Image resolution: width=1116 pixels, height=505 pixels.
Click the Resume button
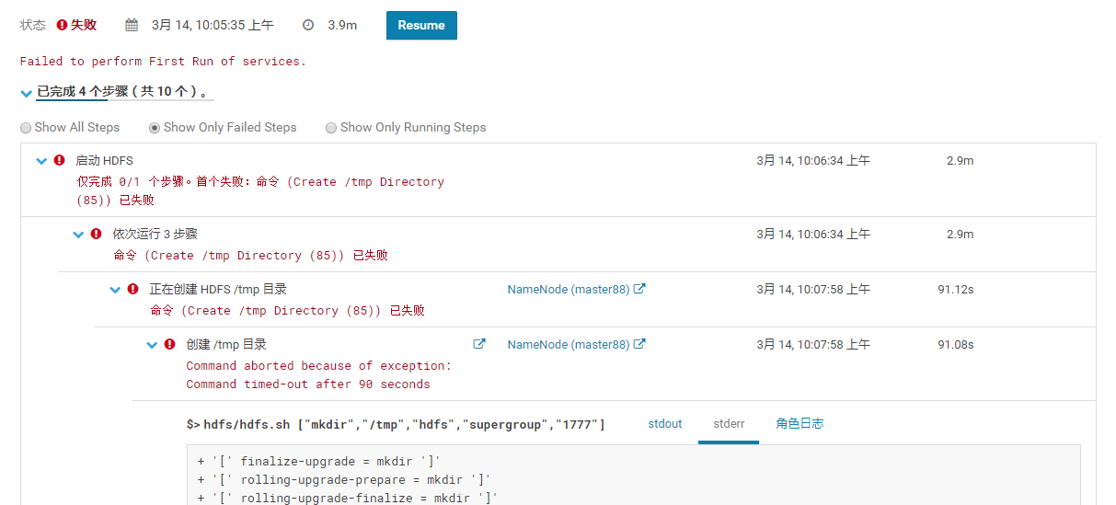tap(421, 26)
